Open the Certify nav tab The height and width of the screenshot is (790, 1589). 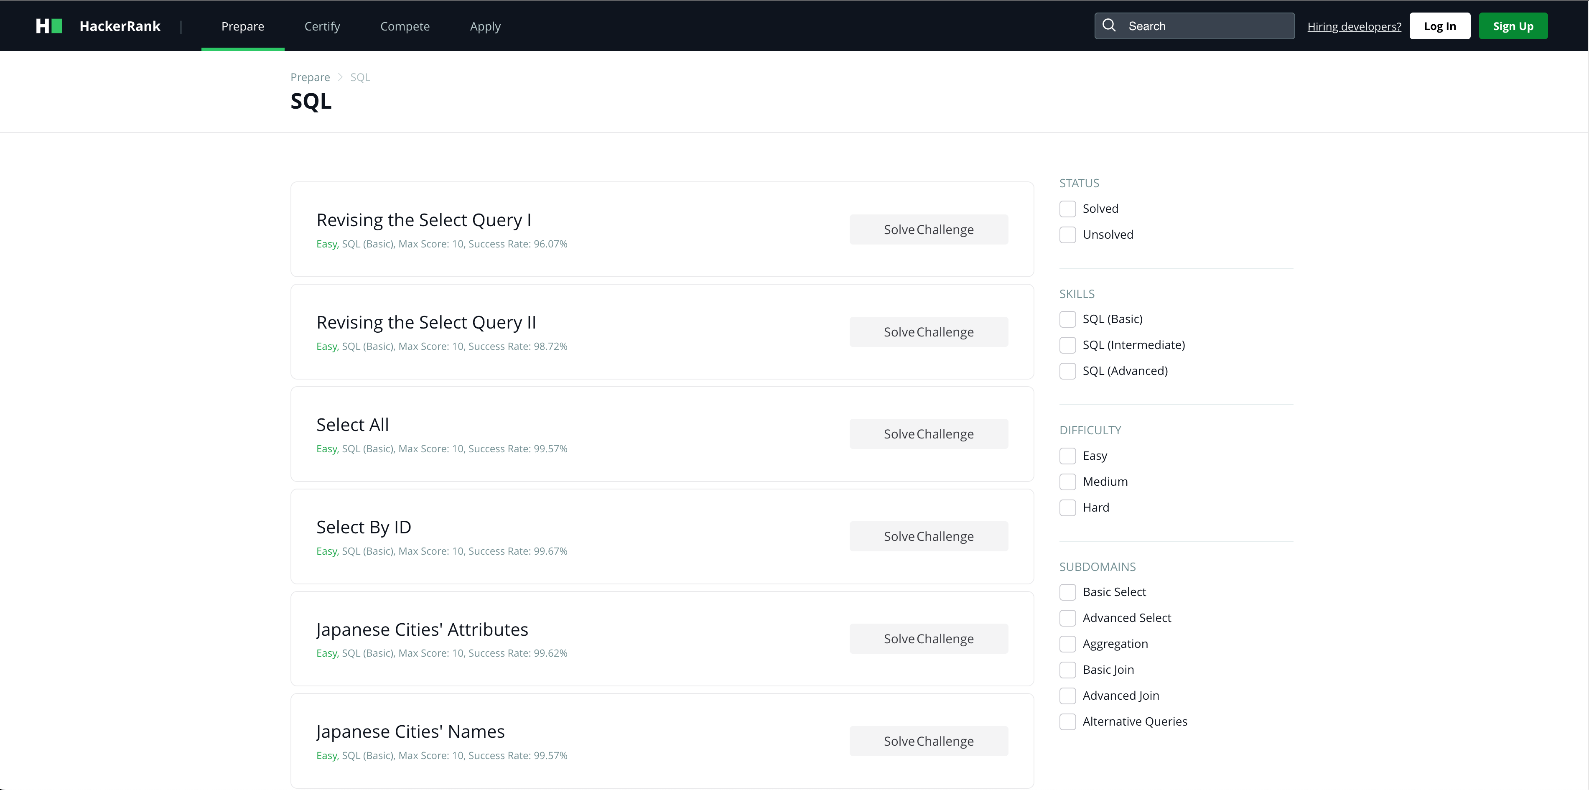[322, 26]
